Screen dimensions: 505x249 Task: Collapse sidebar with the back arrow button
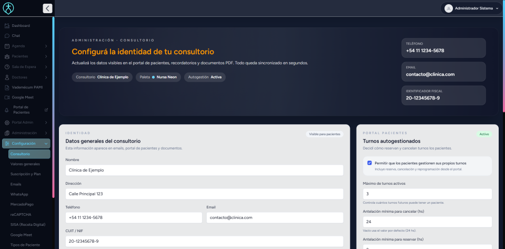pyautogui.click(x=47, y=8)
